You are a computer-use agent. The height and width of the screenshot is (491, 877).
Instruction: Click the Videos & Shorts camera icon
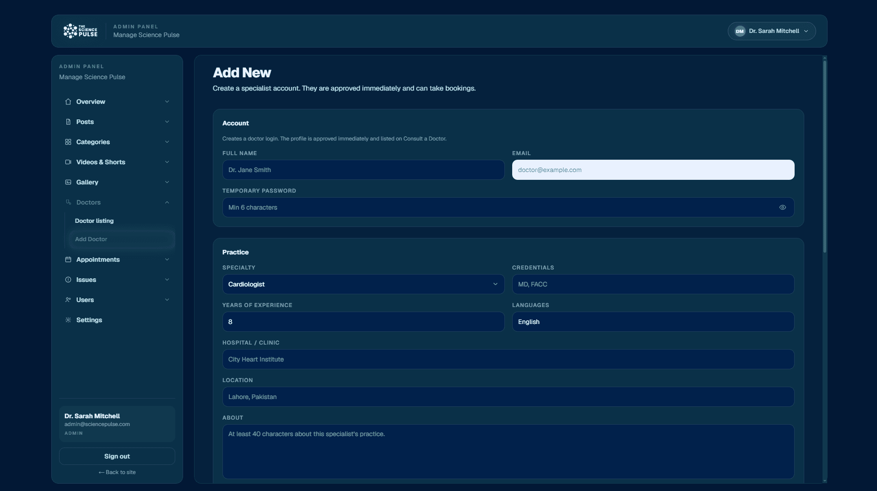[x=68, y=162]
